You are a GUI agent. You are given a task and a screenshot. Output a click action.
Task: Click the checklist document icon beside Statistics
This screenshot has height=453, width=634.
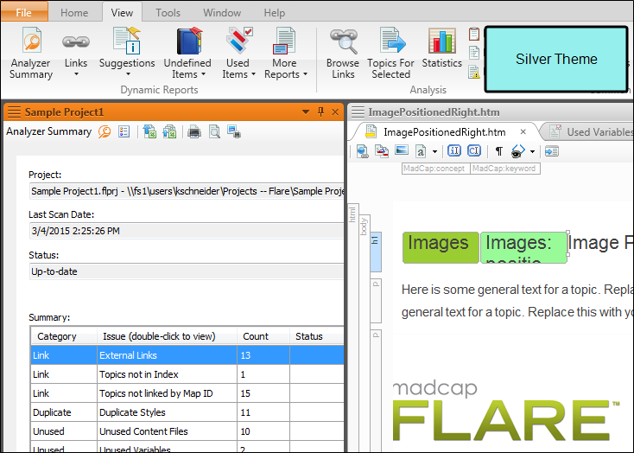(x=474, y=53)
